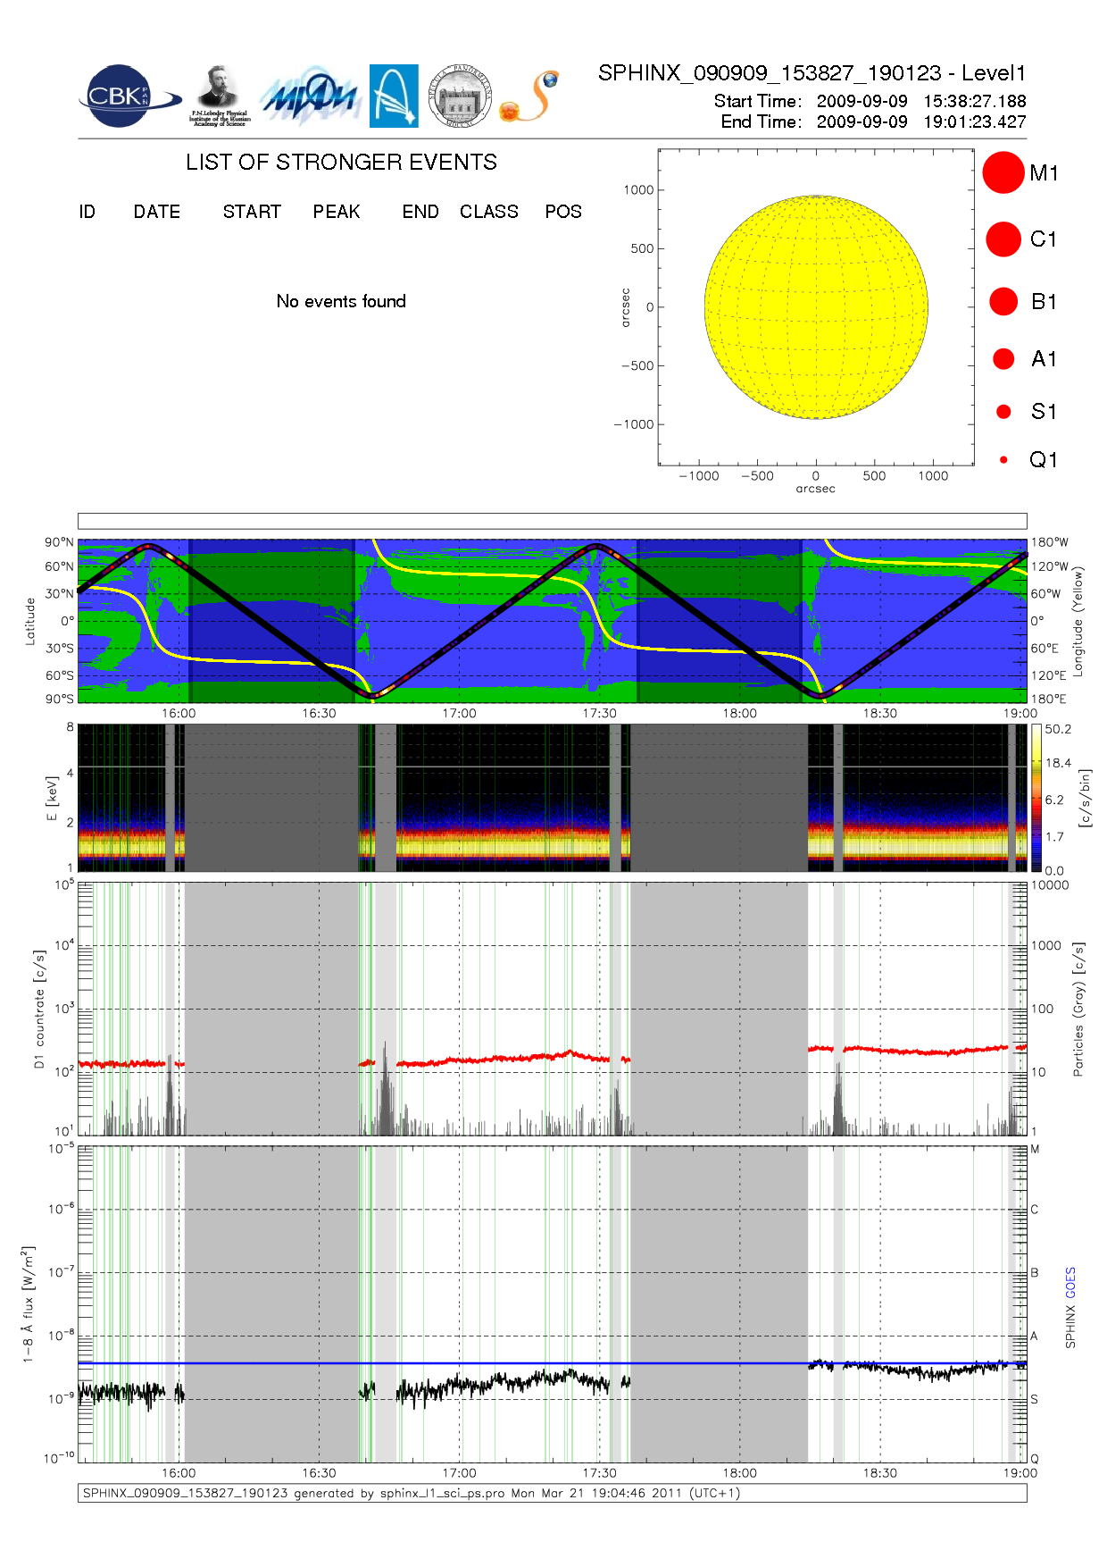Click the yellow solar disk image

816,307
